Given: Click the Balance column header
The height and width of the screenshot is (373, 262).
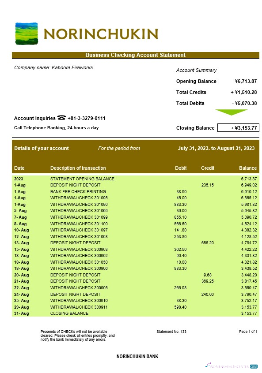Looking at the screenshot, I should click(x=248, y=168).
